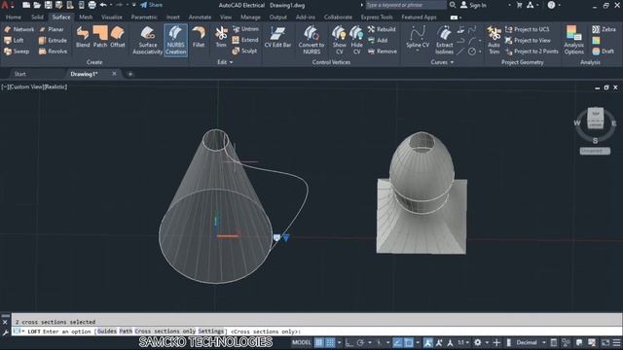Switch to the Home ribbon tab
Image resolution: width=623 pixels, height=350 pixels.
(x=14, y=17)
